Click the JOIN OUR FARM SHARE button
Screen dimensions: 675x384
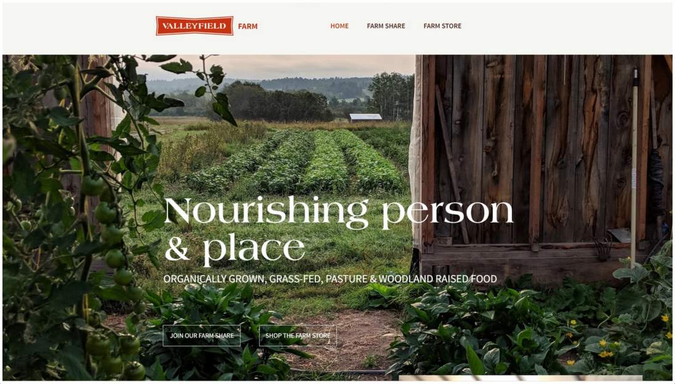(x=201, y=335)
